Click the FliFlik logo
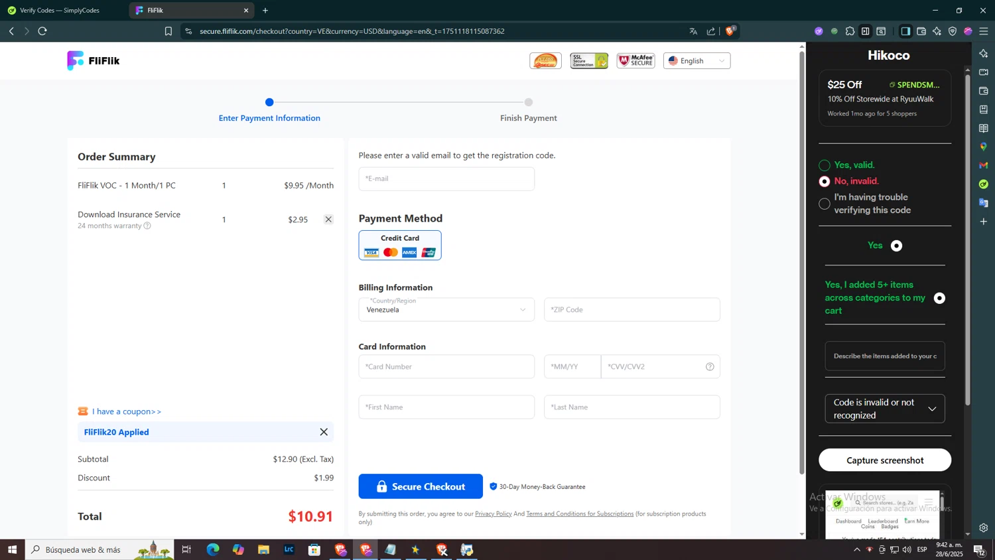Image resolution: width=995 pixels, height=560 pixels. 94,60
